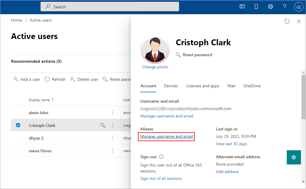Click key icon beside Cristoph Clark row
The height and width of the screenshot is (189, 306).
pyautogui.click(x=103, y=125)
